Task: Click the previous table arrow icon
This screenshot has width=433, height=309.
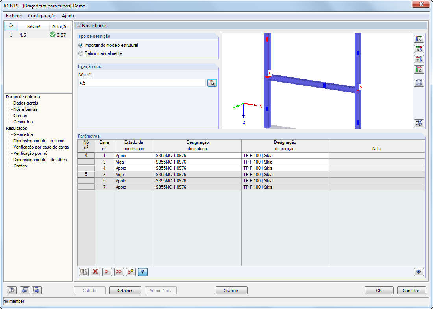Action: (x=25, y=290)
